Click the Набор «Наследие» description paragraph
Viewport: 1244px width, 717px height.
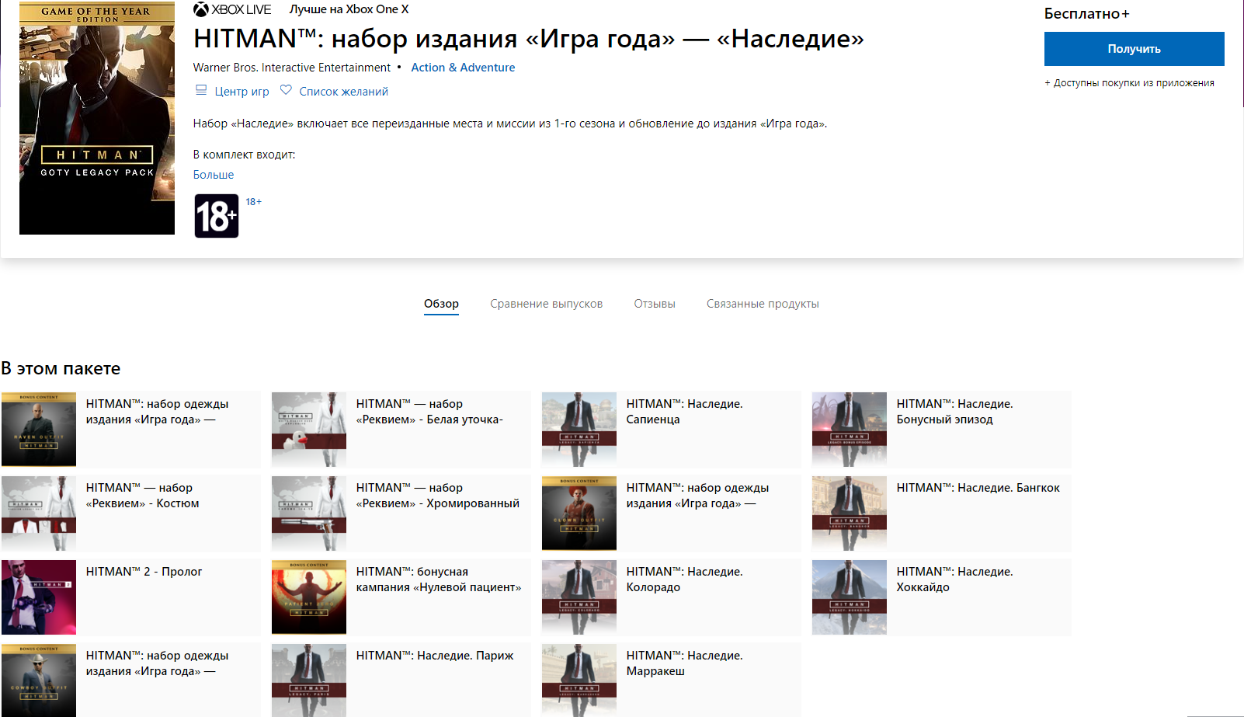coord(510,124)
